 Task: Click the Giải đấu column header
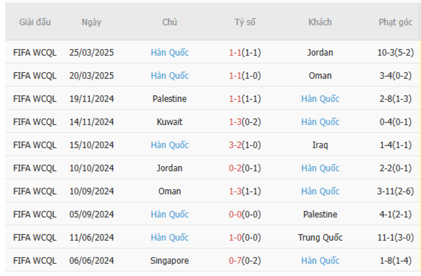[x=35, y=22]
